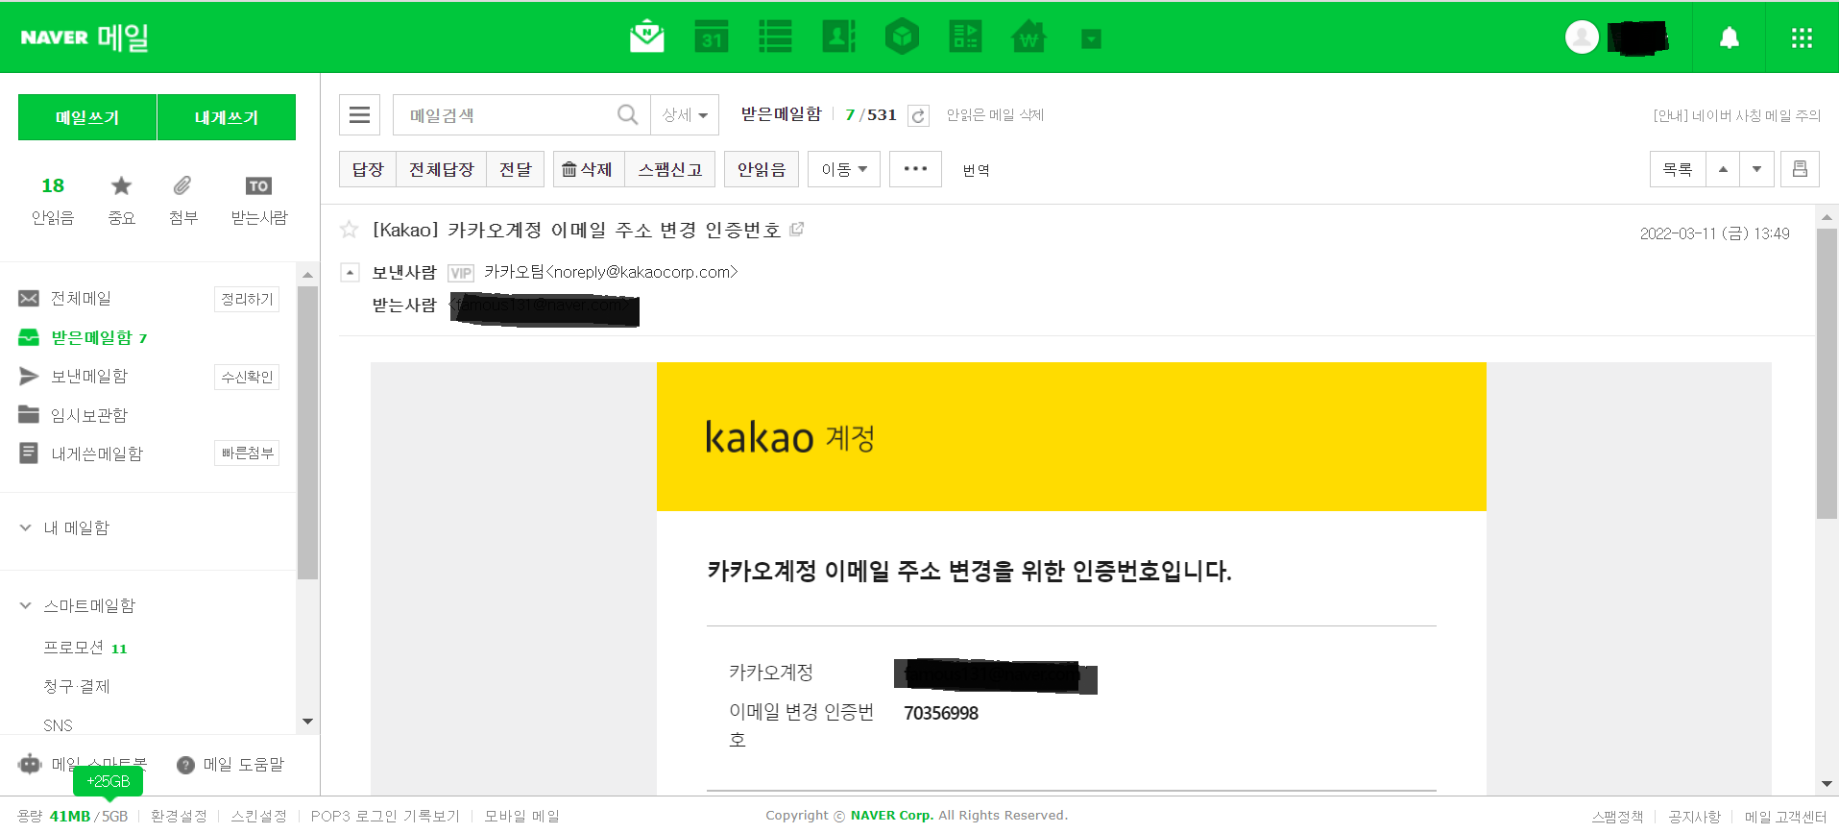Open the 네이버 사칭 메일 주의 notice
Screen dimensions: 1839x833
click(1736, 115)
